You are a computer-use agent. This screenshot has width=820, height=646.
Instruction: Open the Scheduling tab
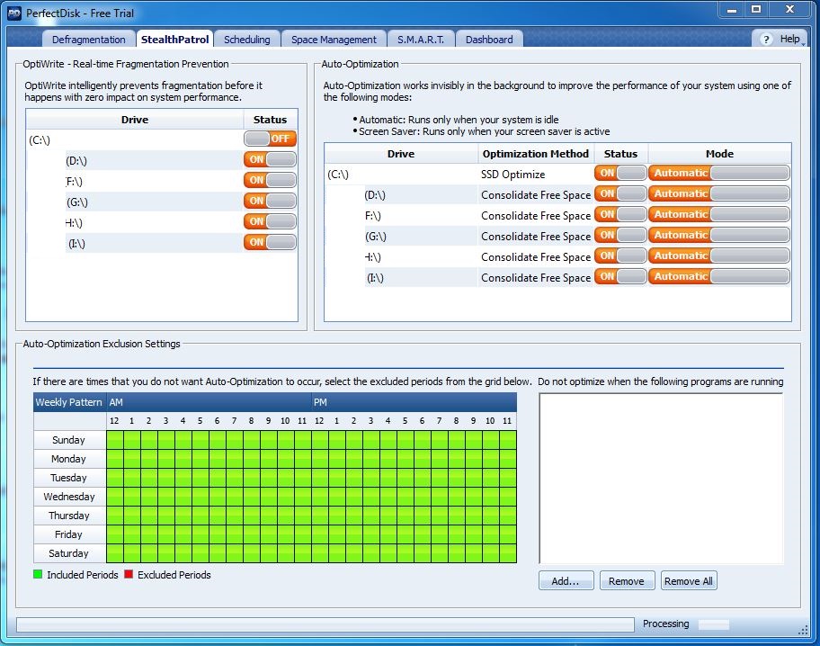coord(246,39)
